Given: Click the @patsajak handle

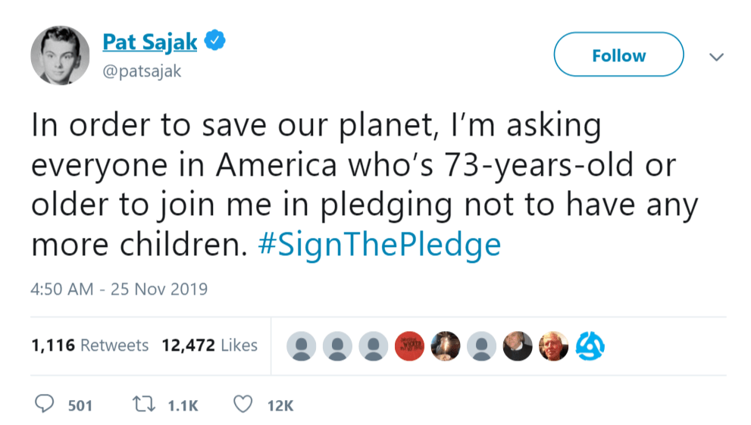Looking at the screenshot, I should (x=142, y=71).
